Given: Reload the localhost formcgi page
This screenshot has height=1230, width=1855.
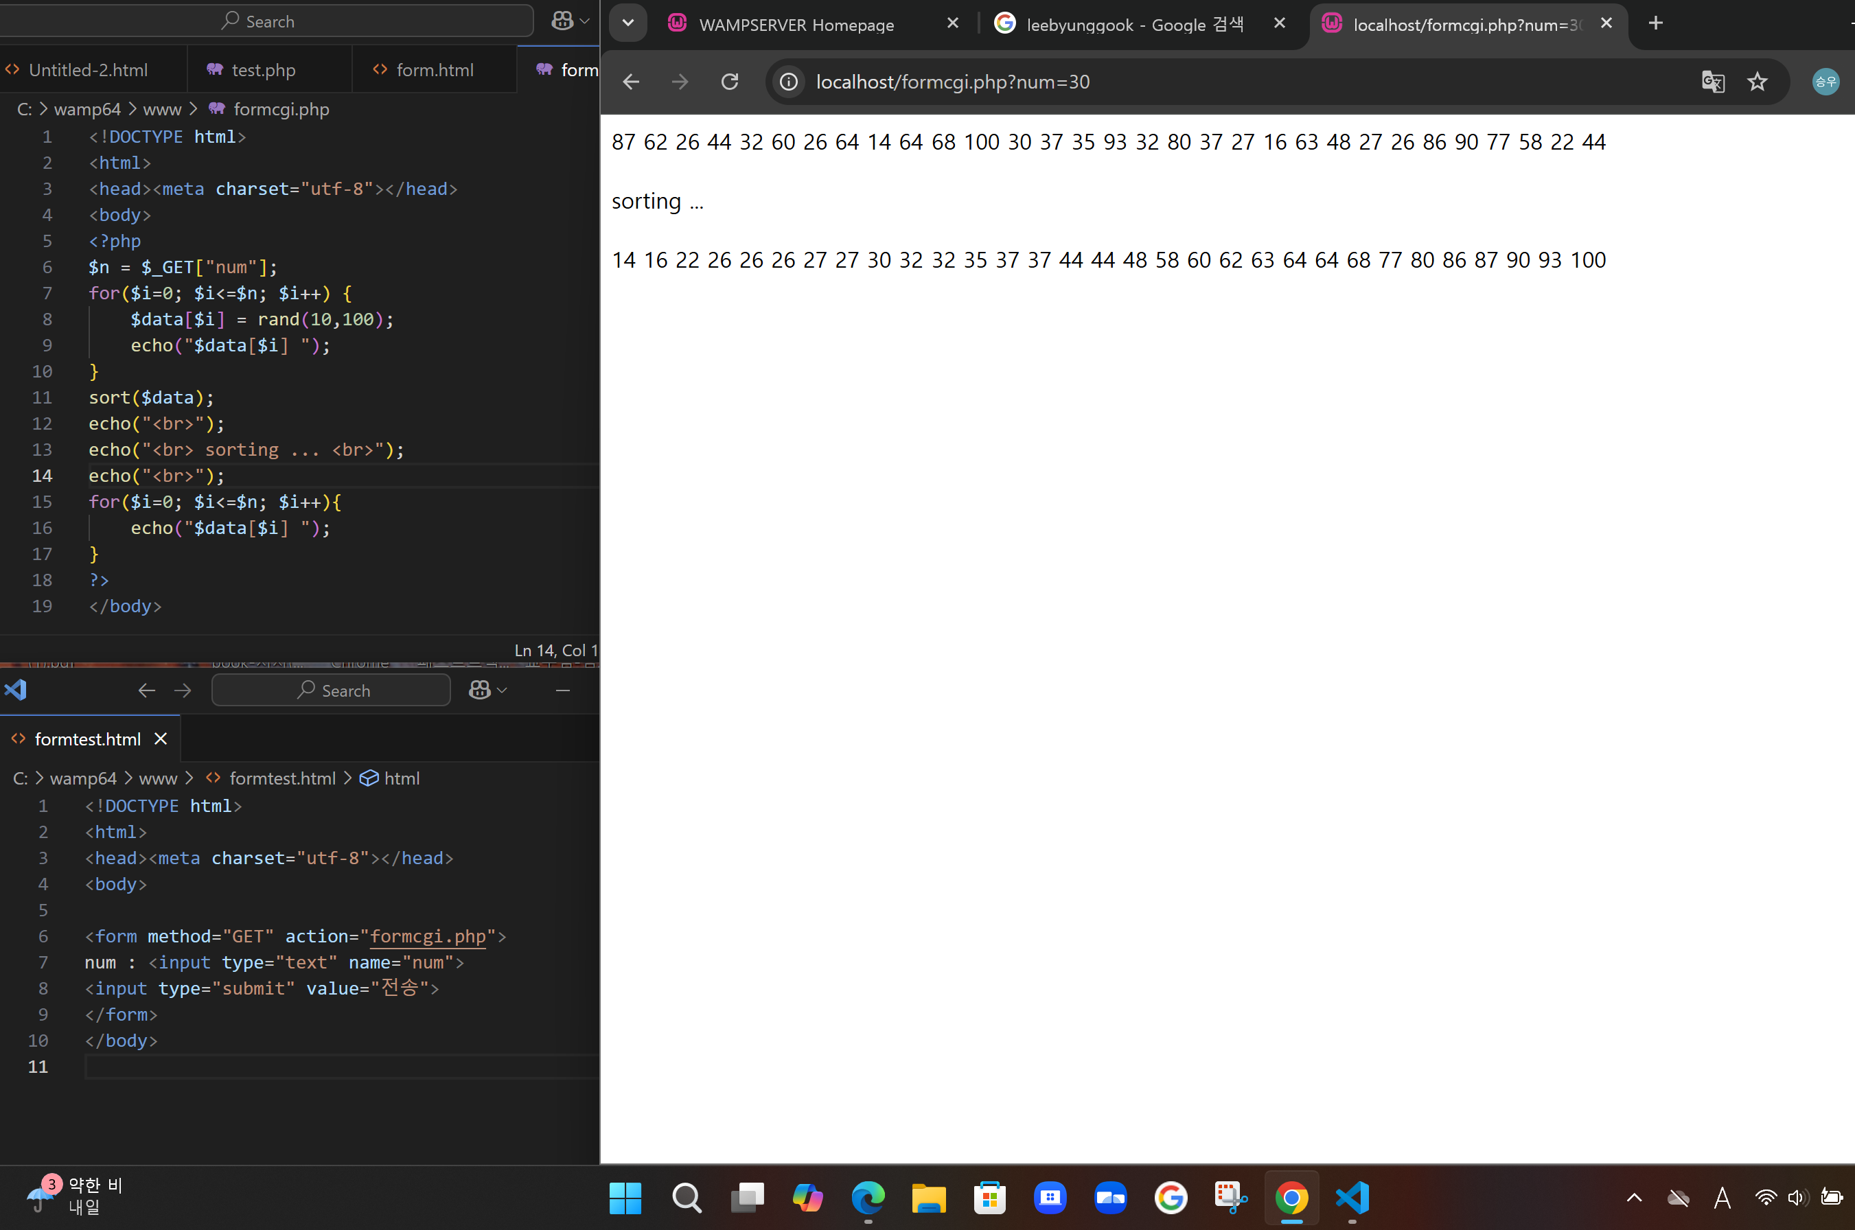Looking at the screenshot, I should click(730, 82).
